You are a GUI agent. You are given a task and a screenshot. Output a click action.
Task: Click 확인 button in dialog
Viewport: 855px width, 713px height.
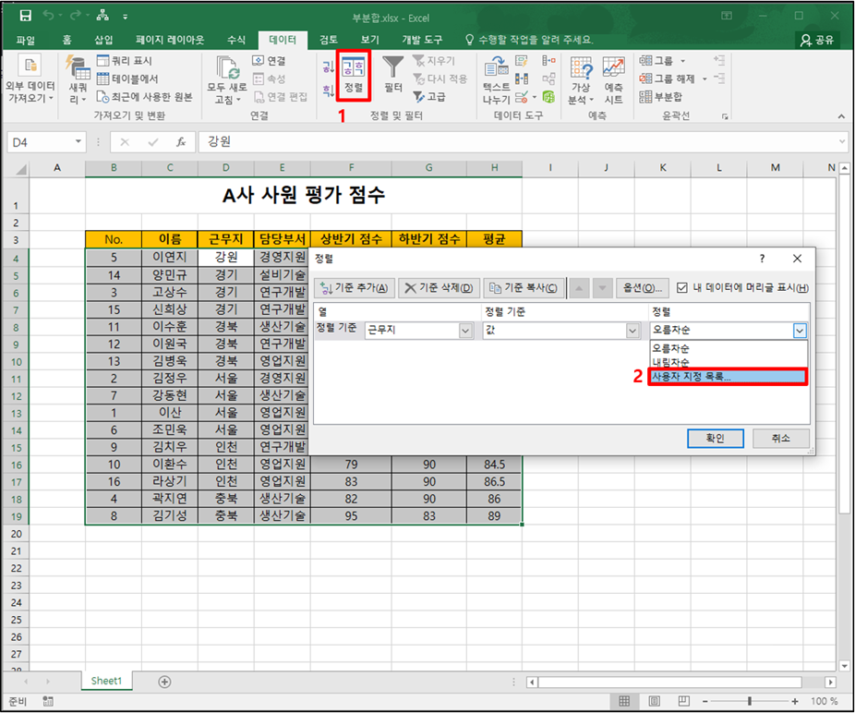(715, 438)
